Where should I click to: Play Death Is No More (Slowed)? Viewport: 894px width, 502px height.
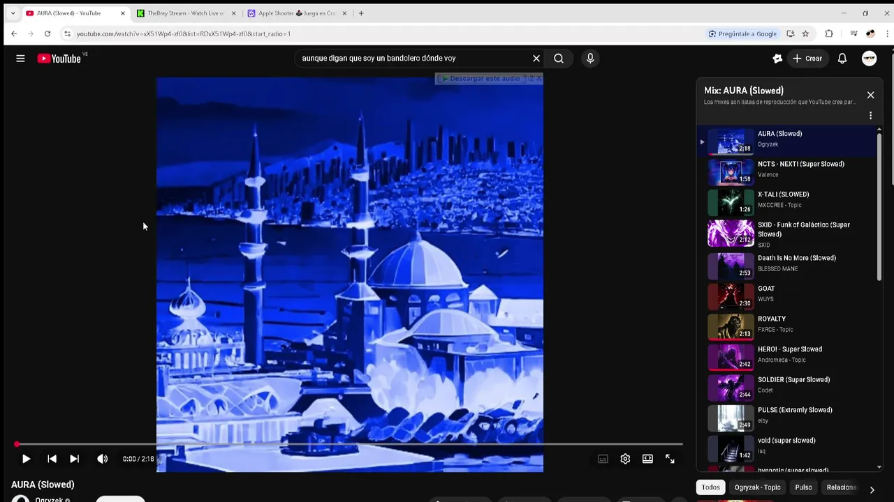pos(787,264)
